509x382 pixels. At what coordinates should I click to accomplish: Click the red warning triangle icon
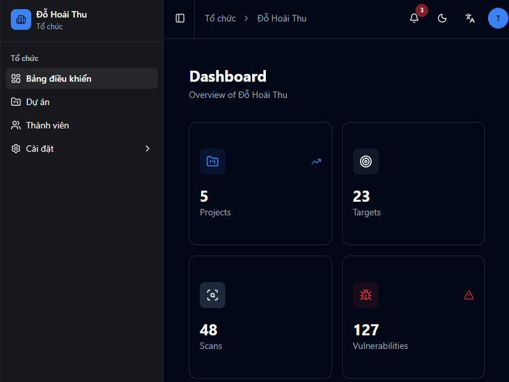coord(469,295)
